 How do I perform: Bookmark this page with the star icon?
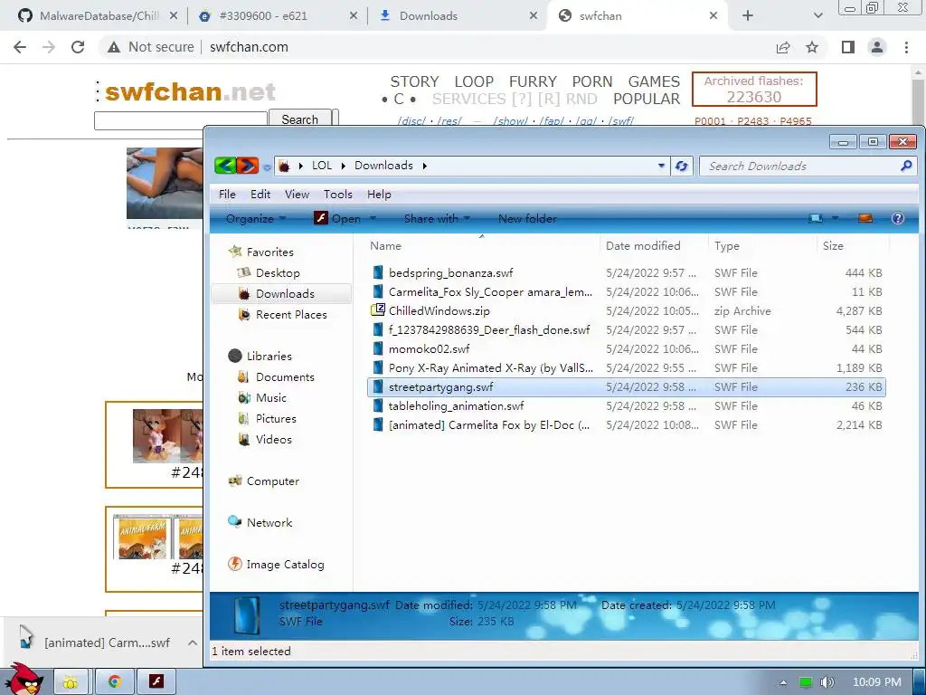(812, 47)
